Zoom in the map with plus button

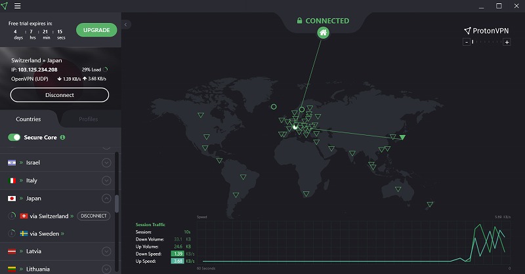[507, 42]
